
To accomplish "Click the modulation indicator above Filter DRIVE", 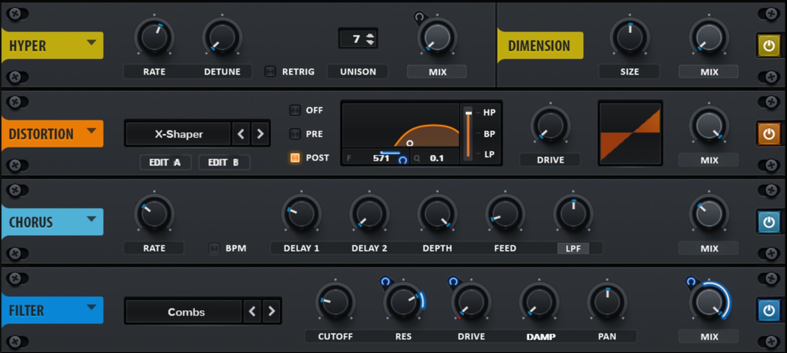I will tap(453, 282).
